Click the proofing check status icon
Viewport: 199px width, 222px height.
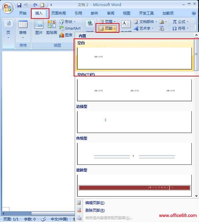tap(43, 219)
